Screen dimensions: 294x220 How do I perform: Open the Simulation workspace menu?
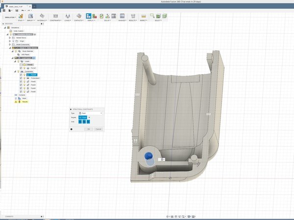[10, 17]
